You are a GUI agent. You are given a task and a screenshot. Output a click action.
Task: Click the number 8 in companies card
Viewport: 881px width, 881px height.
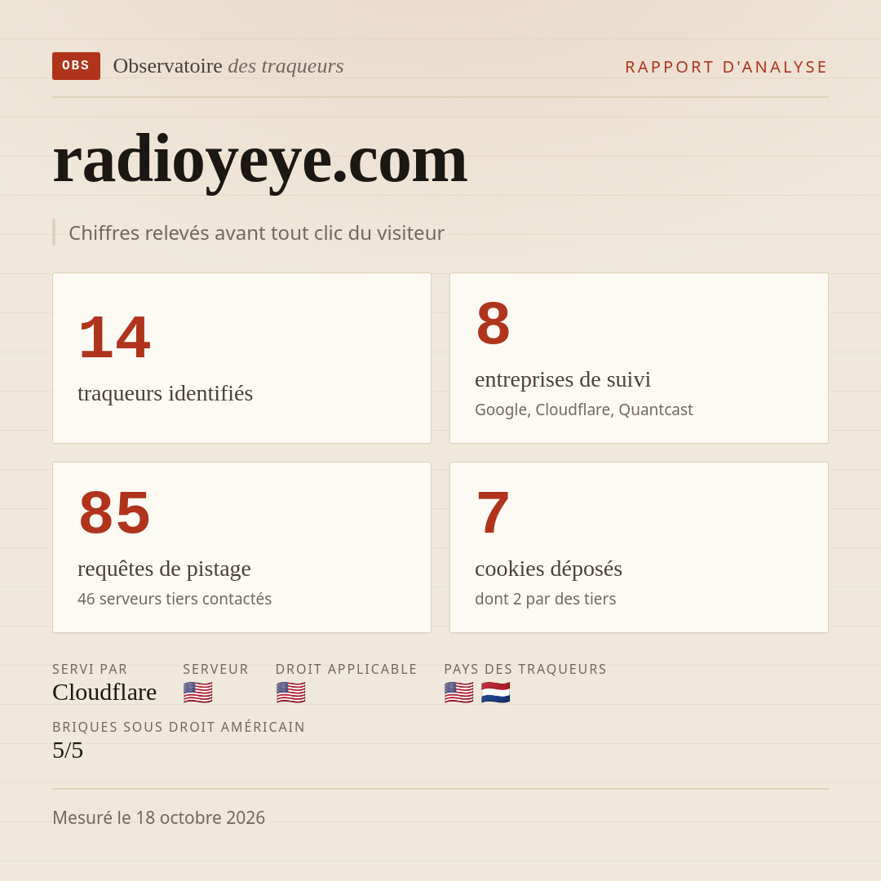[493, 324]
